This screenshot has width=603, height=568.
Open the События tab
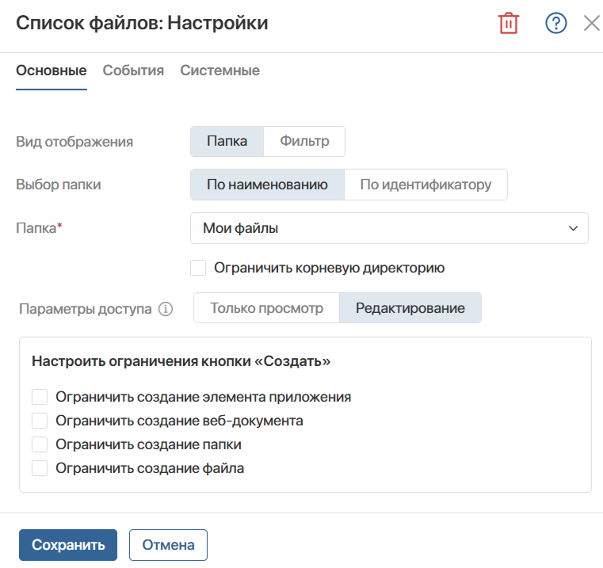133,71
